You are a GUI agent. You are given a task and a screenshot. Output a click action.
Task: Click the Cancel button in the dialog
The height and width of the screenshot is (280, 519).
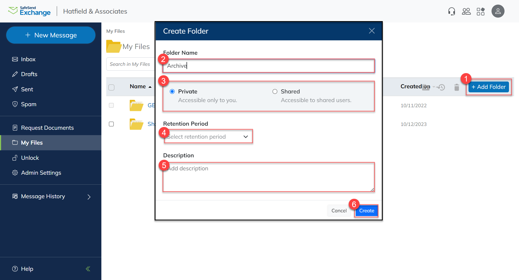(339, 210)
